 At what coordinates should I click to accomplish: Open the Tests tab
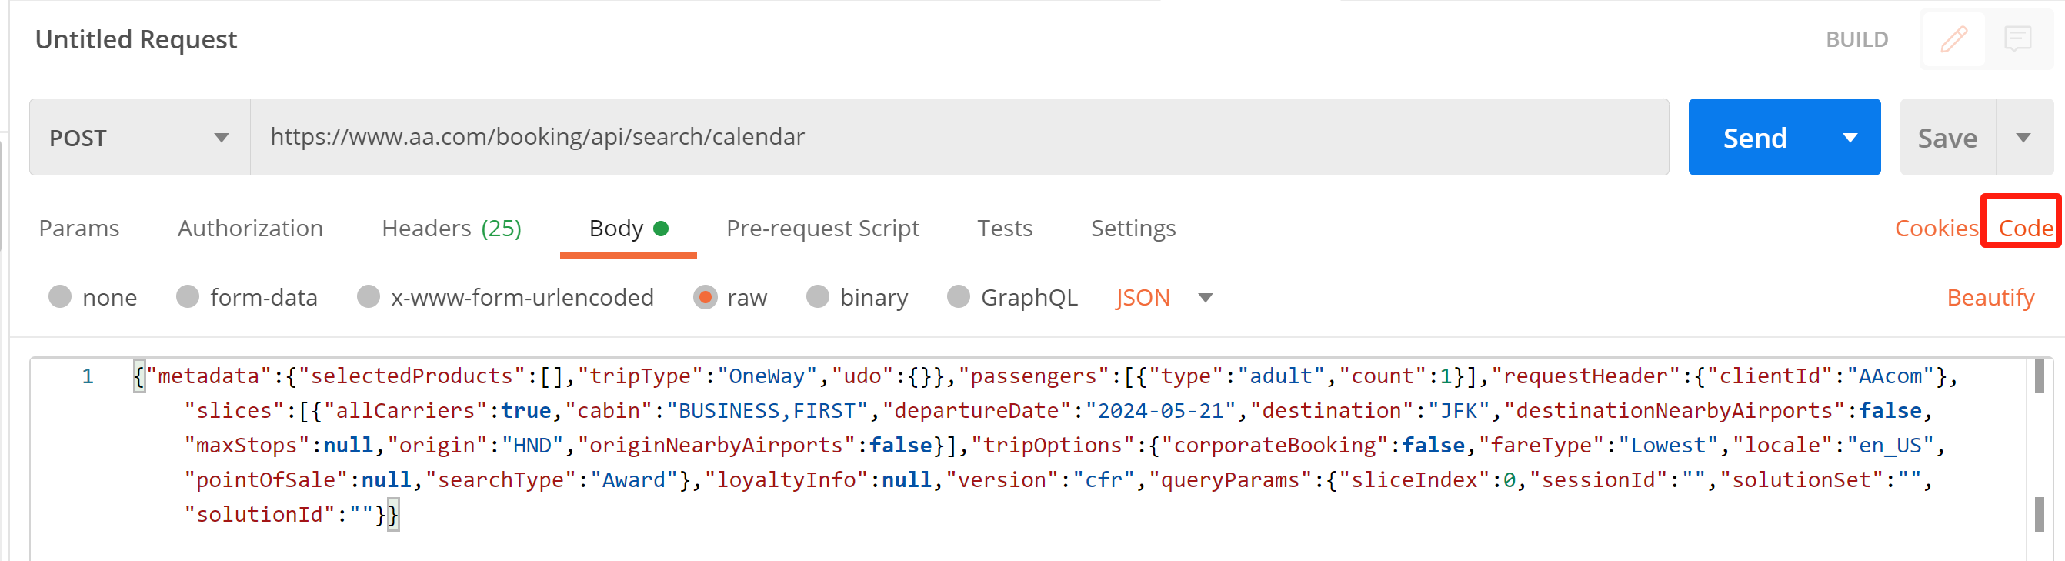click(x=1005, y=229)
